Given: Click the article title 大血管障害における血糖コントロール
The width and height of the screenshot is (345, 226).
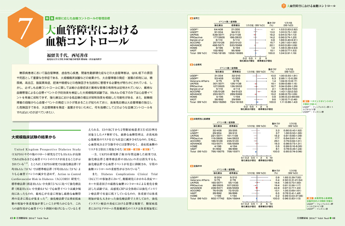Looking at the screenshot, I should [x=92, y=35].
